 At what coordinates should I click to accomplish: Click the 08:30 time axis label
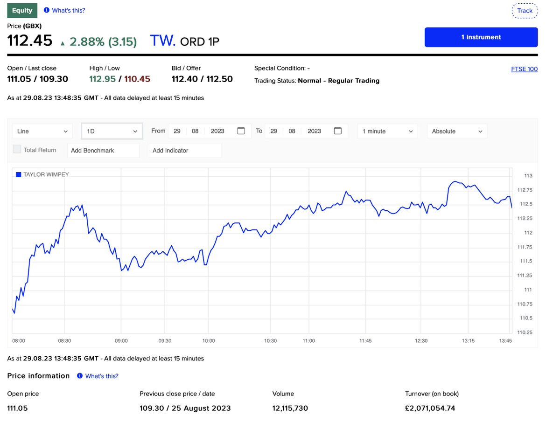pos(64,341)
